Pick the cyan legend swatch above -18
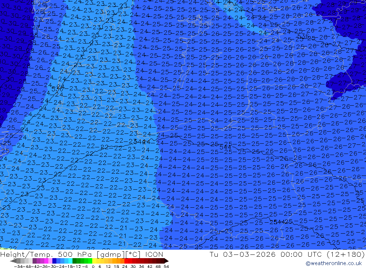This screenshot has width=366, height=268. click(70, 261)
